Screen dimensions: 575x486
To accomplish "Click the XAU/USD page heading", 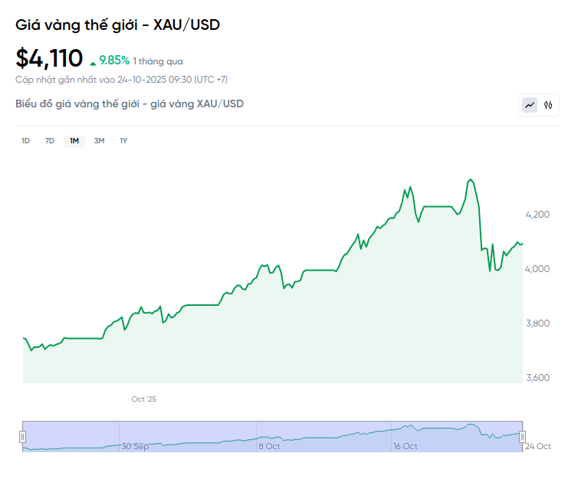I will pos(118,25).
